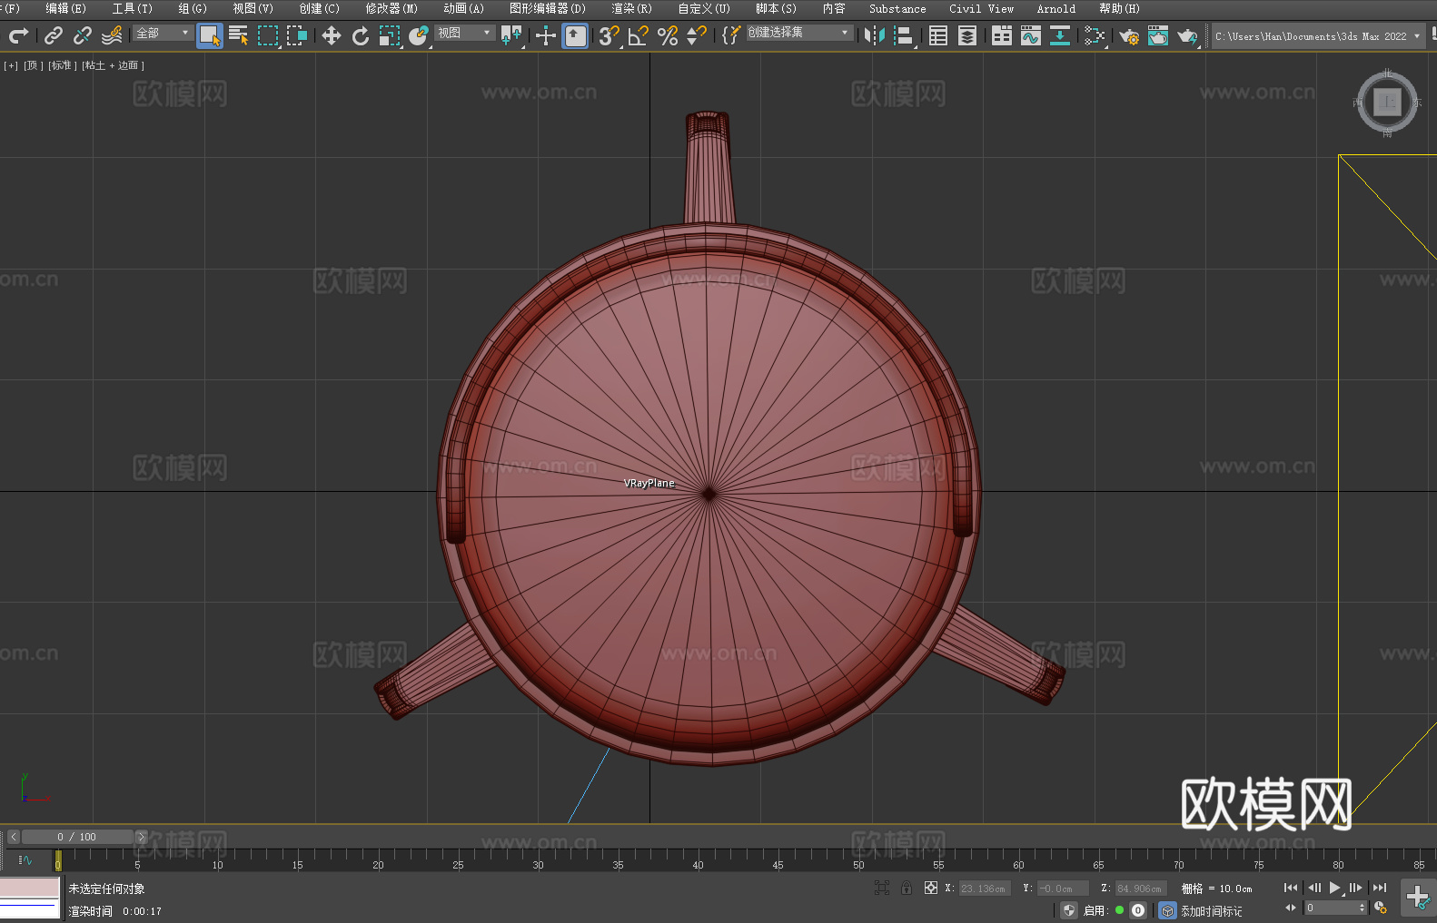Select the Scale tool
Viewport: 1437px width, 923px height.
point(390,35)
